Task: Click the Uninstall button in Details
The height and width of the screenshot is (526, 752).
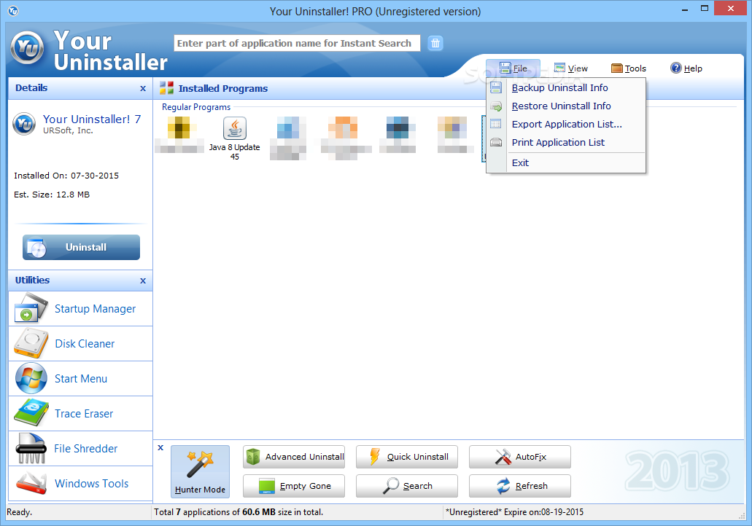Action: click(x=81, y=247)
